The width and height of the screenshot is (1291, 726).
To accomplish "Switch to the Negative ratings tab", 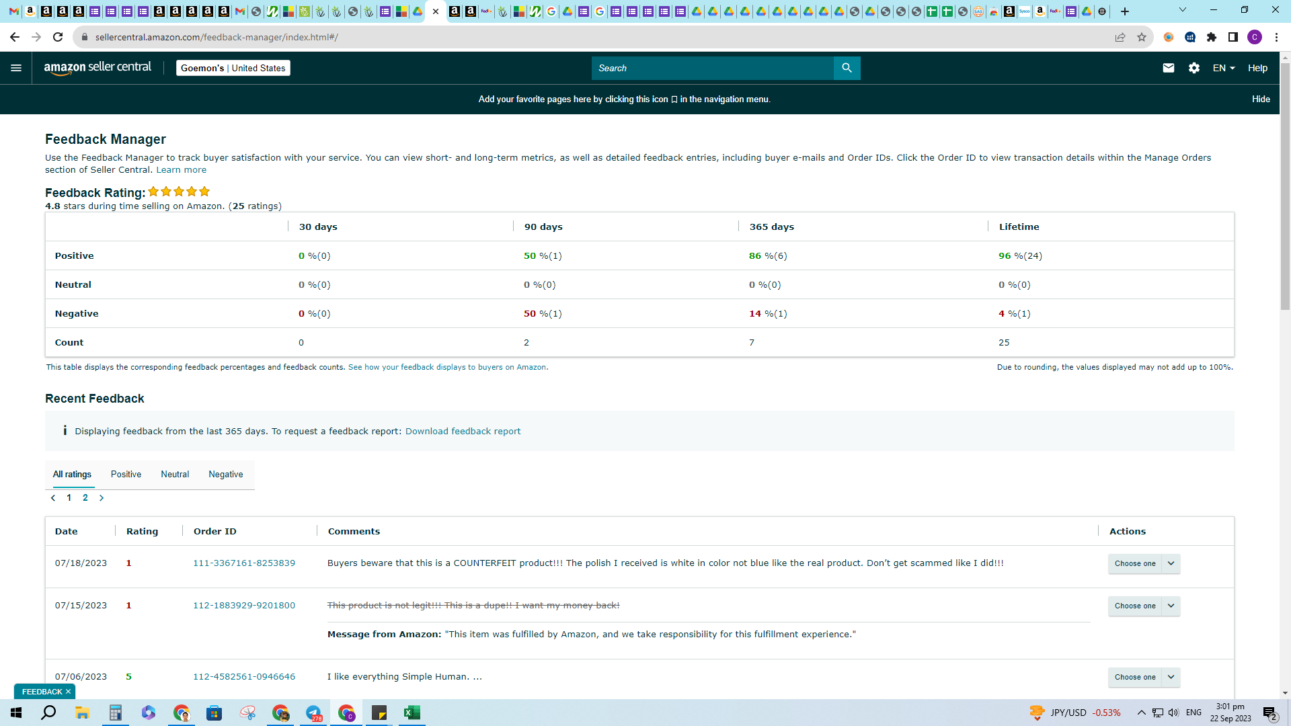I will tap(226, 475).
